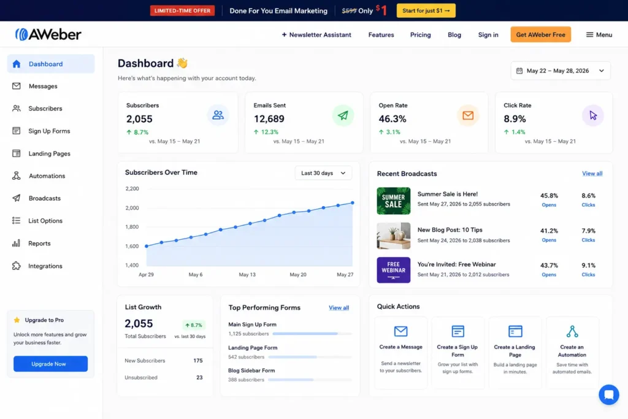This screenshot has height=419, width=628.
Task: Click the Start for just $1 button
Action: (x=426, y=11)
